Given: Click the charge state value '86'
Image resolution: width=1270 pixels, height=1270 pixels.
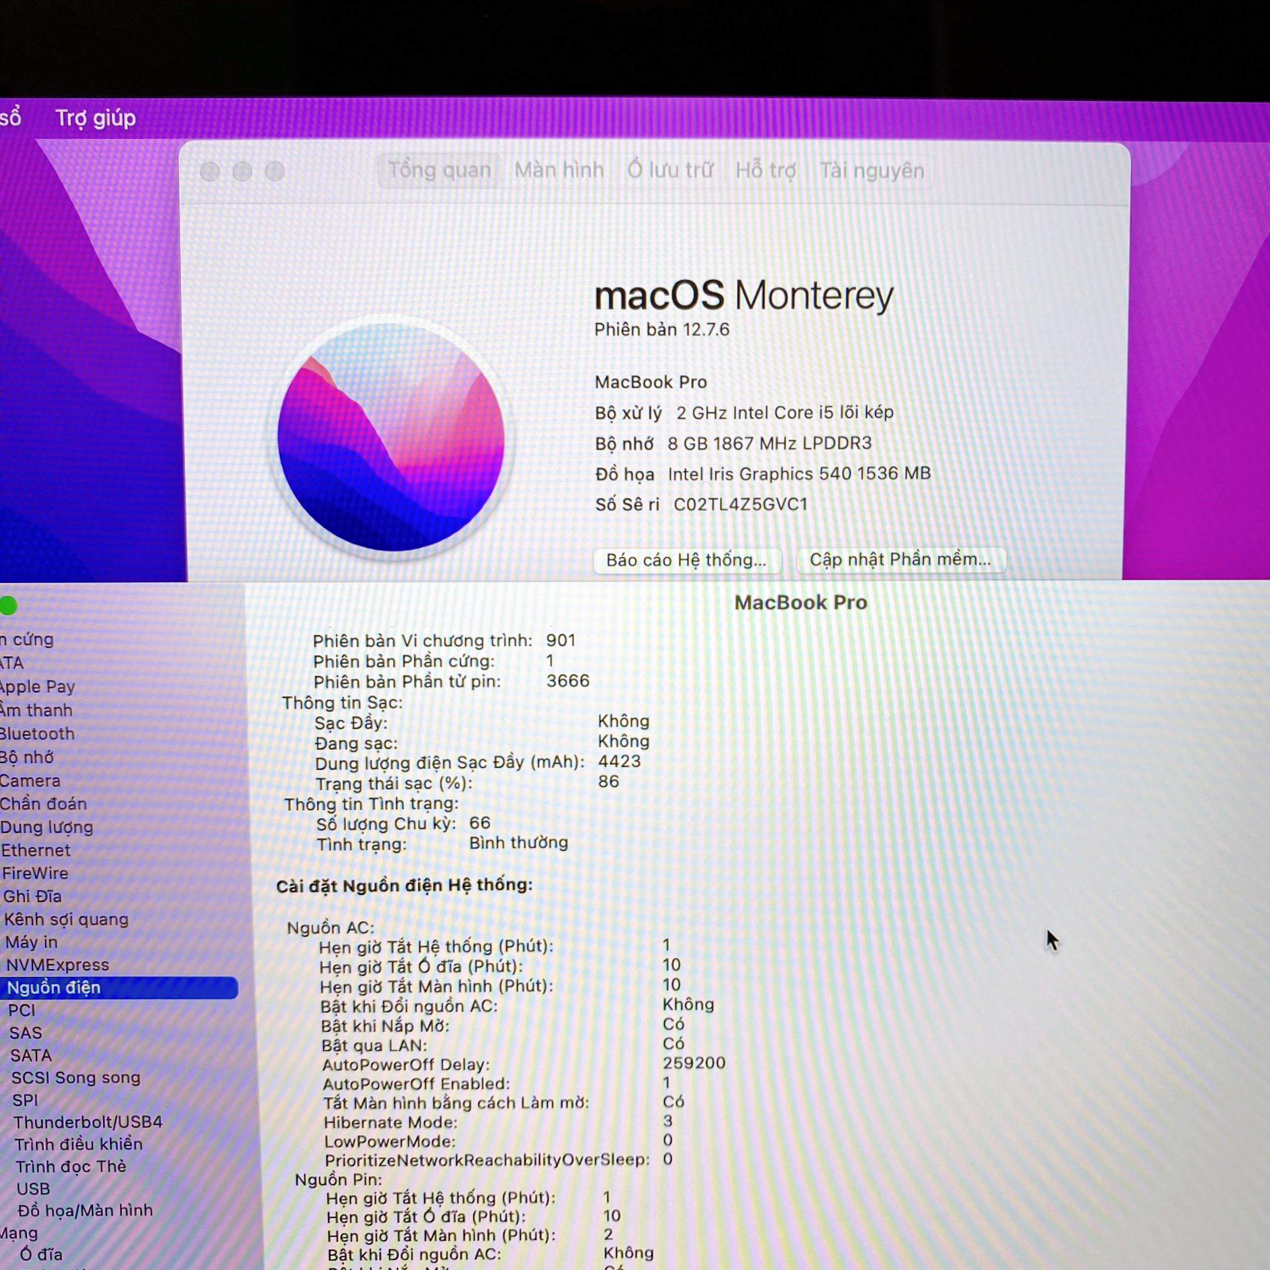Looking at the screenshot, I should [x=609, y=781].
